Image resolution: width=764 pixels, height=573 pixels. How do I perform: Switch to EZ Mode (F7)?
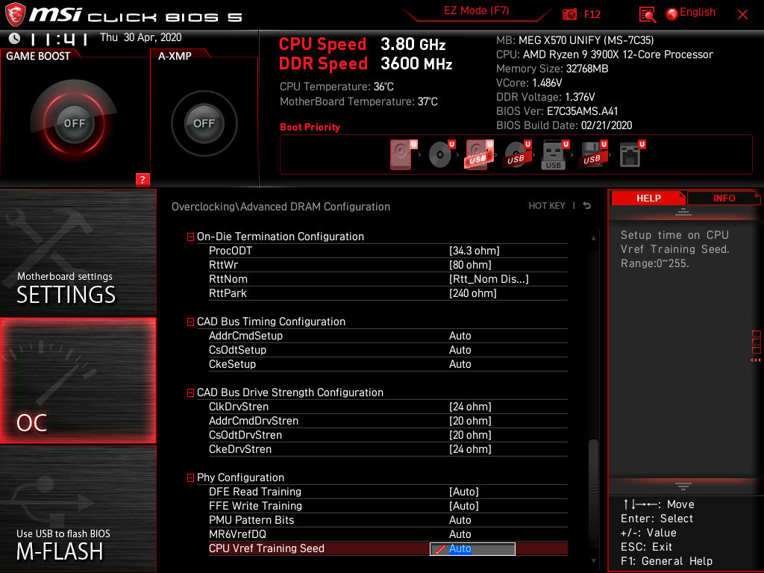click(476, 10)
